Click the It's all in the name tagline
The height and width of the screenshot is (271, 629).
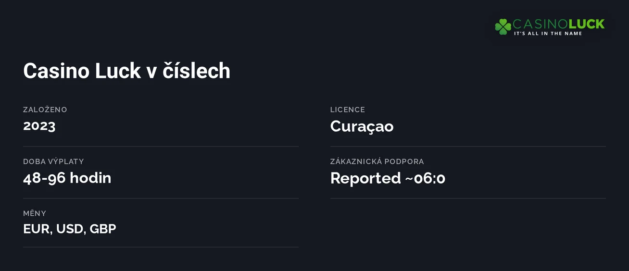[548, 34]
